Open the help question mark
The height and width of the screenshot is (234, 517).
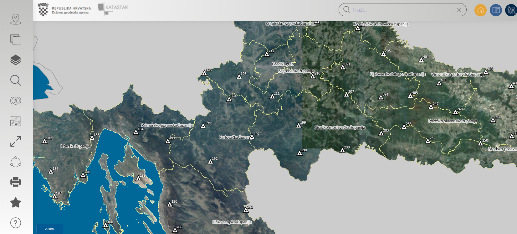[x=16, y=223]
